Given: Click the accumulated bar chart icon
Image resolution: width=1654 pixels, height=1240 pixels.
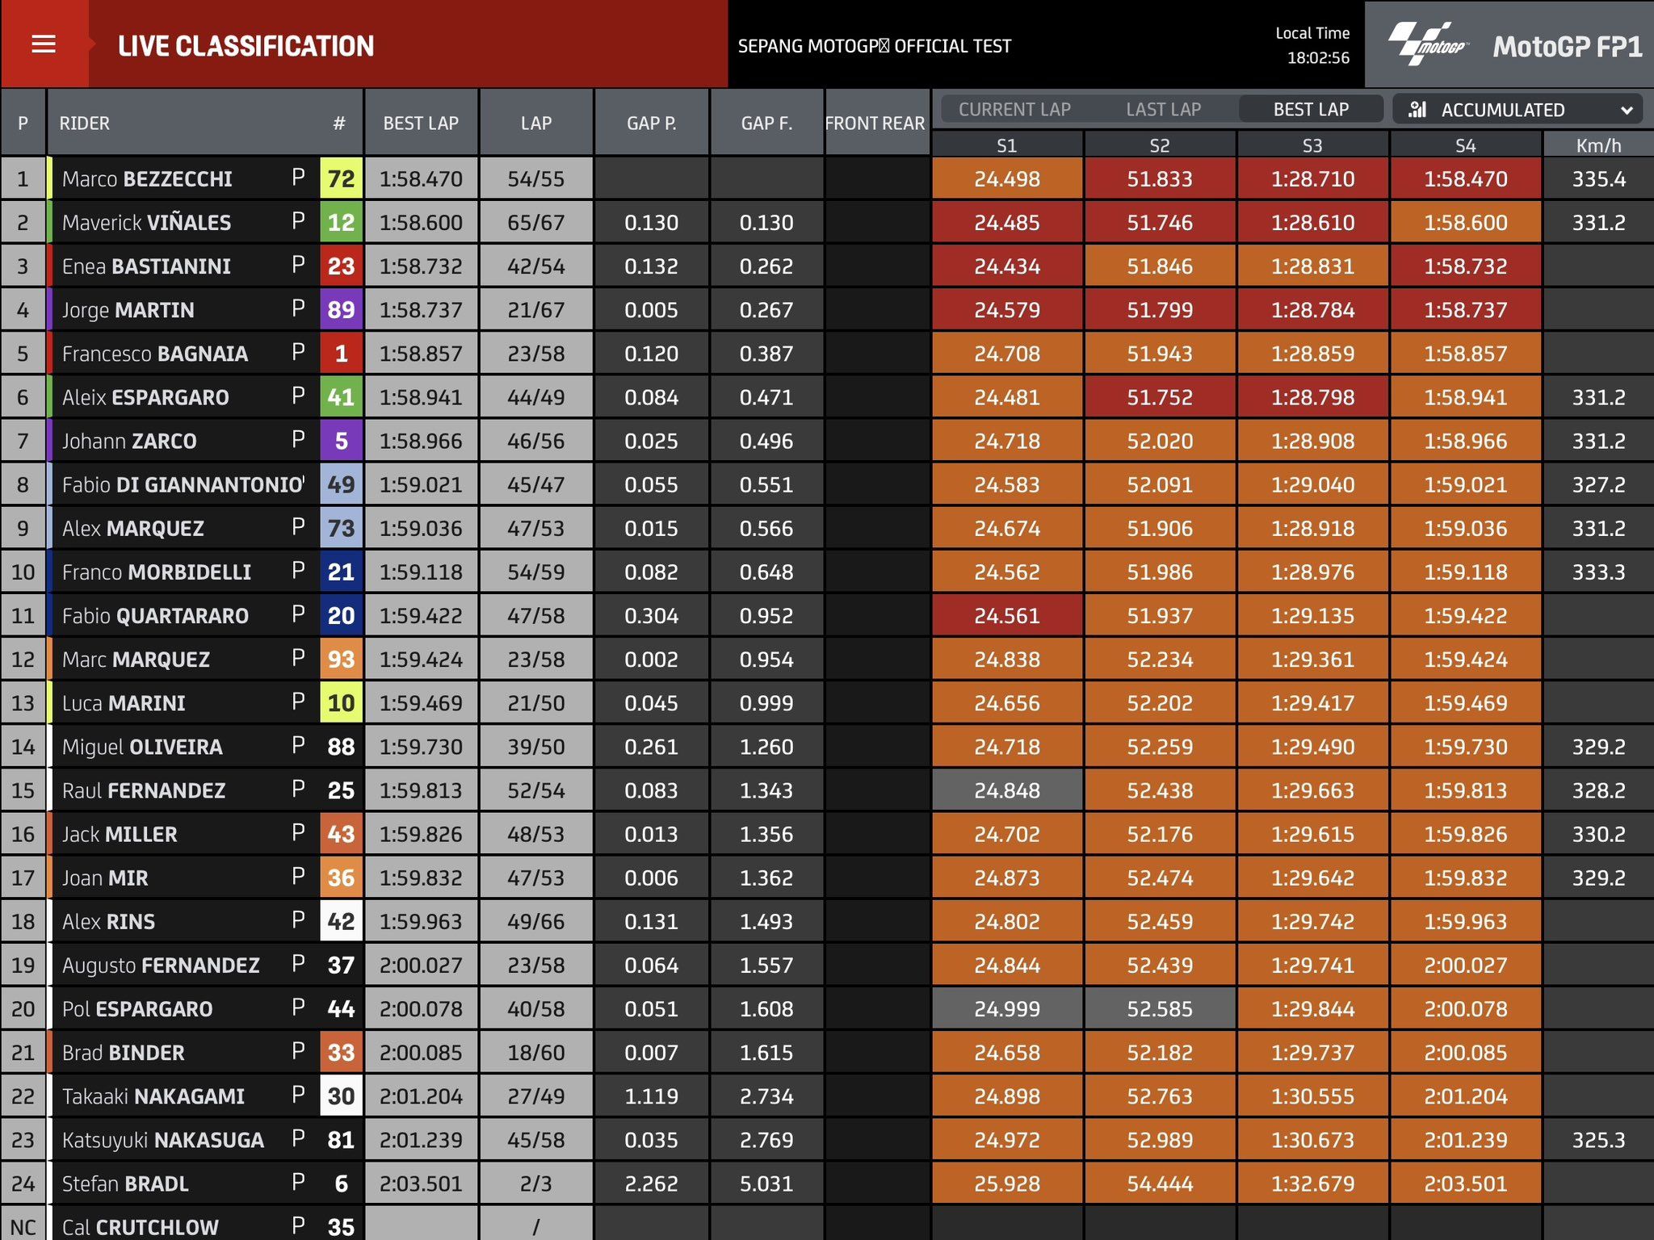Looking at the screenshot, I should pyautogui.click(x=1417, y=110).
